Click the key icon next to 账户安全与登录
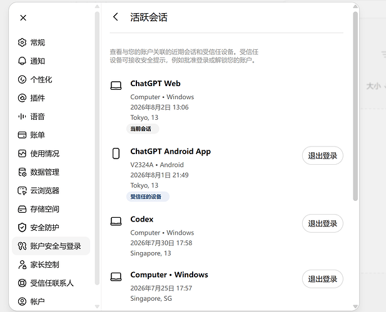 [22, 246]
